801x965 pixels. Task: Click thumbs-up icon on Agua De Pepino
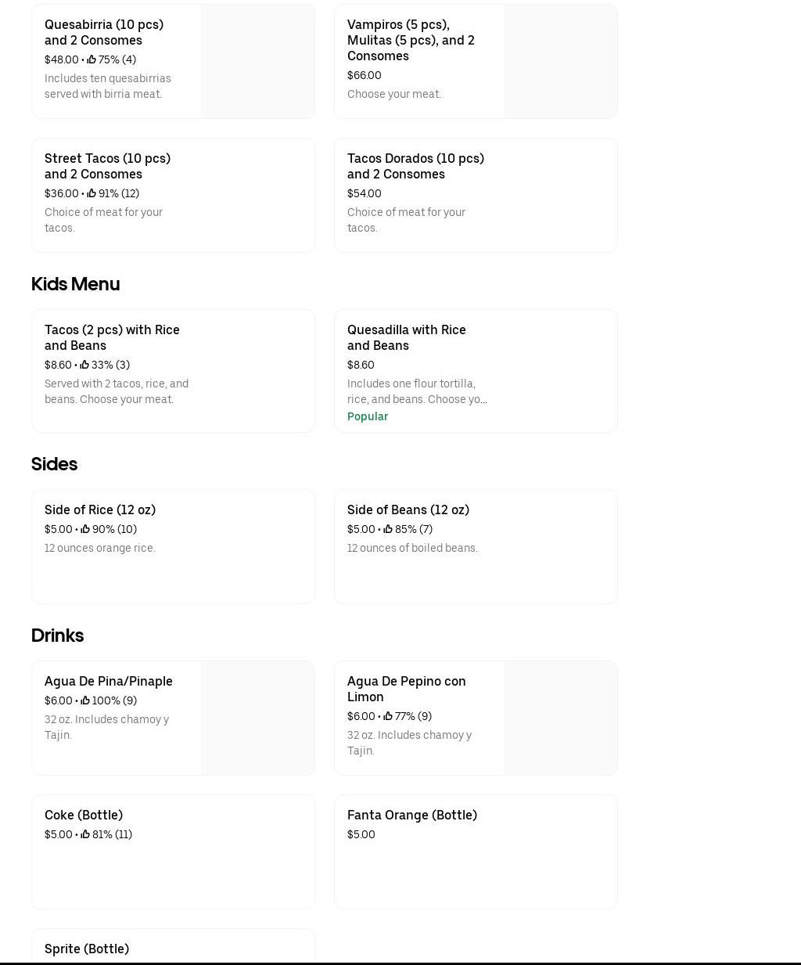388,716
